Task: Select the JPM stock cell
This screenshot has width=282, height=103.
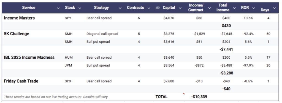Action: point(68,65)
